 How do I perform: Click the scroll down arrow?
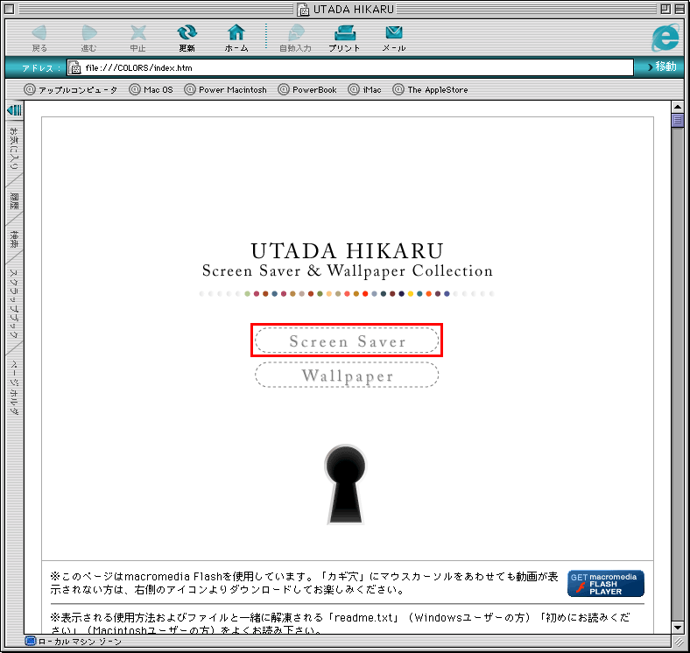tap(677, 627)
